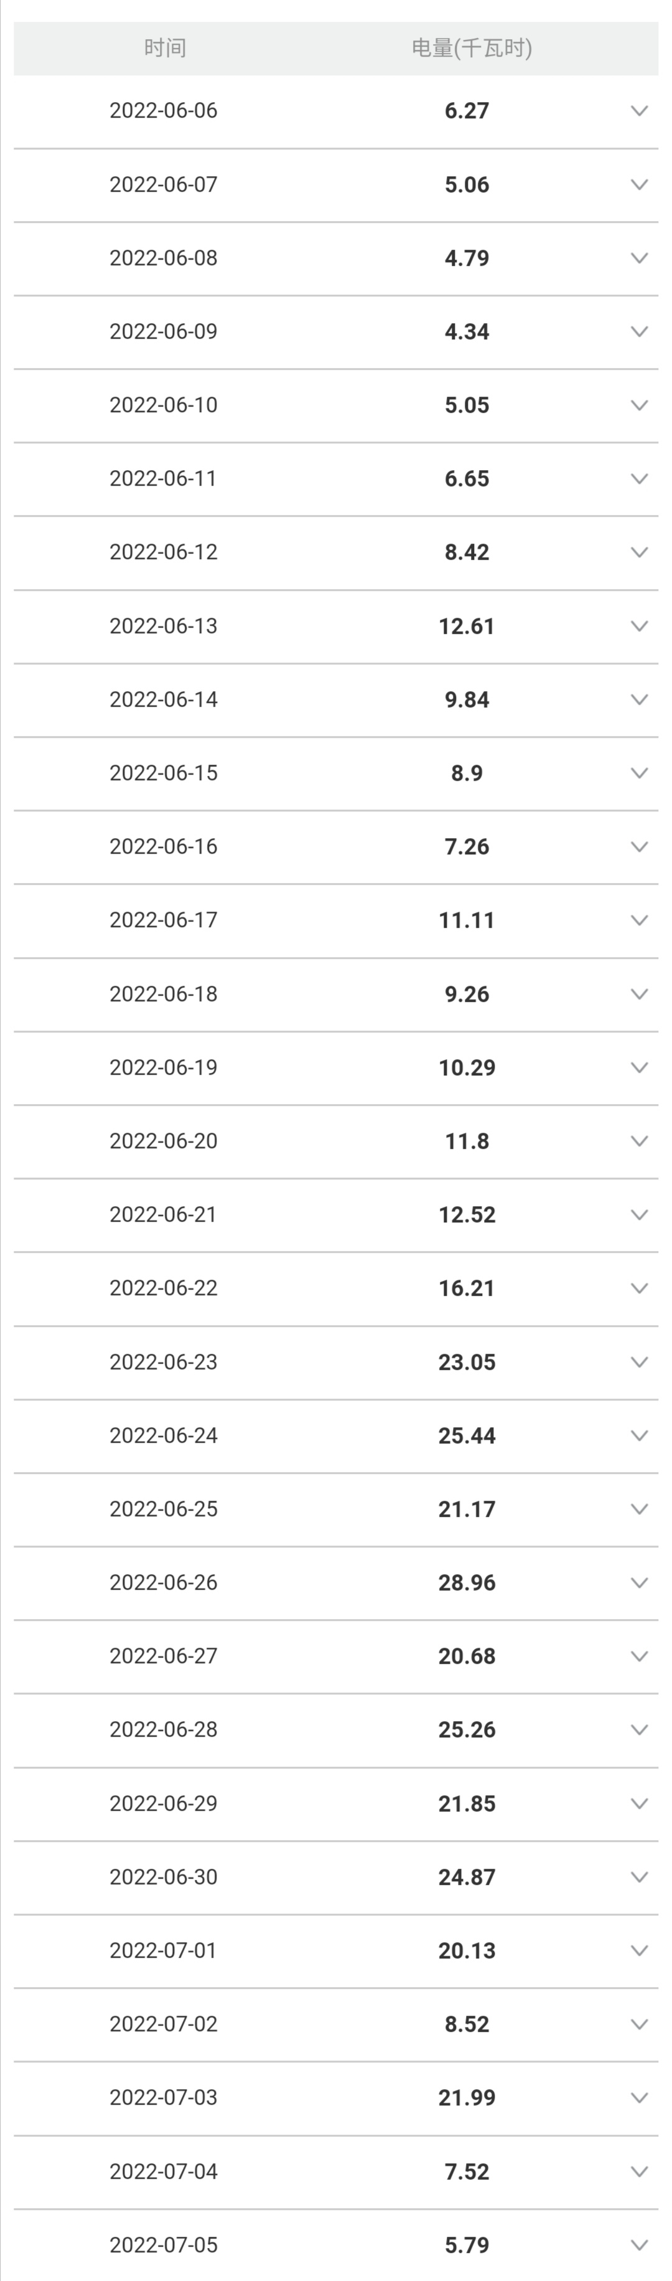
Task: Expand details for 2022-06-08 entry
Action: point(639,258)
